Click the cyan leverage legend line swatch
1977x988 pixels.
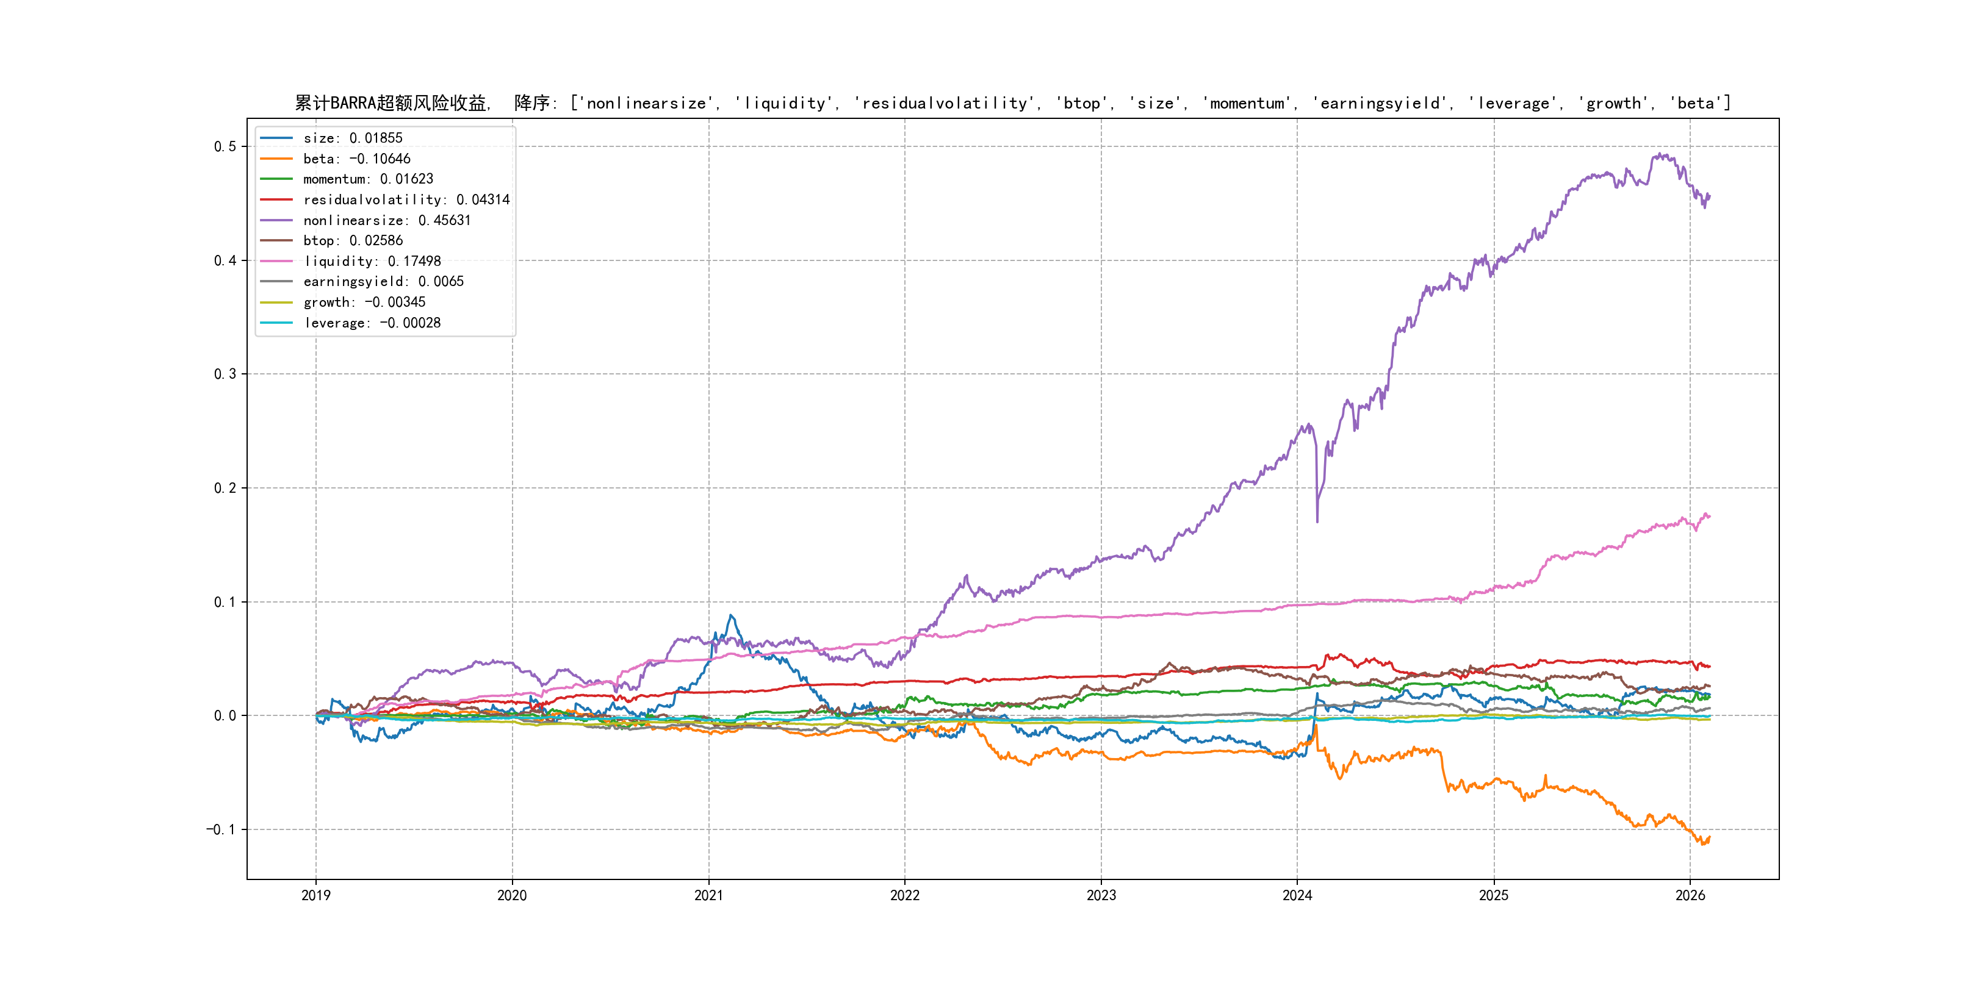tap(276, 323)
